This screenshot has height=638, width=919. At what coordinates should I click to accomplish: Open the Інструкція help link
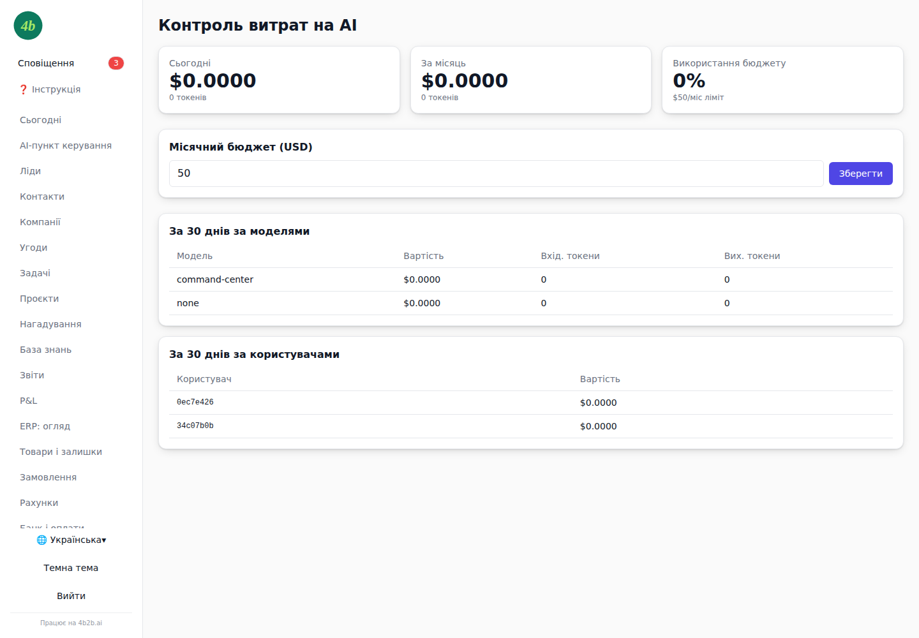(x=50, y=89)
